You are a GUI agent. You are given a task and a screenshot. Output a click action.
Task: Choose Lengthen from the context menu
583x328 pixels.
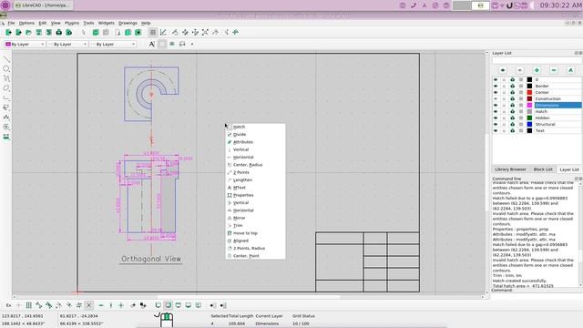click(255, 180)
